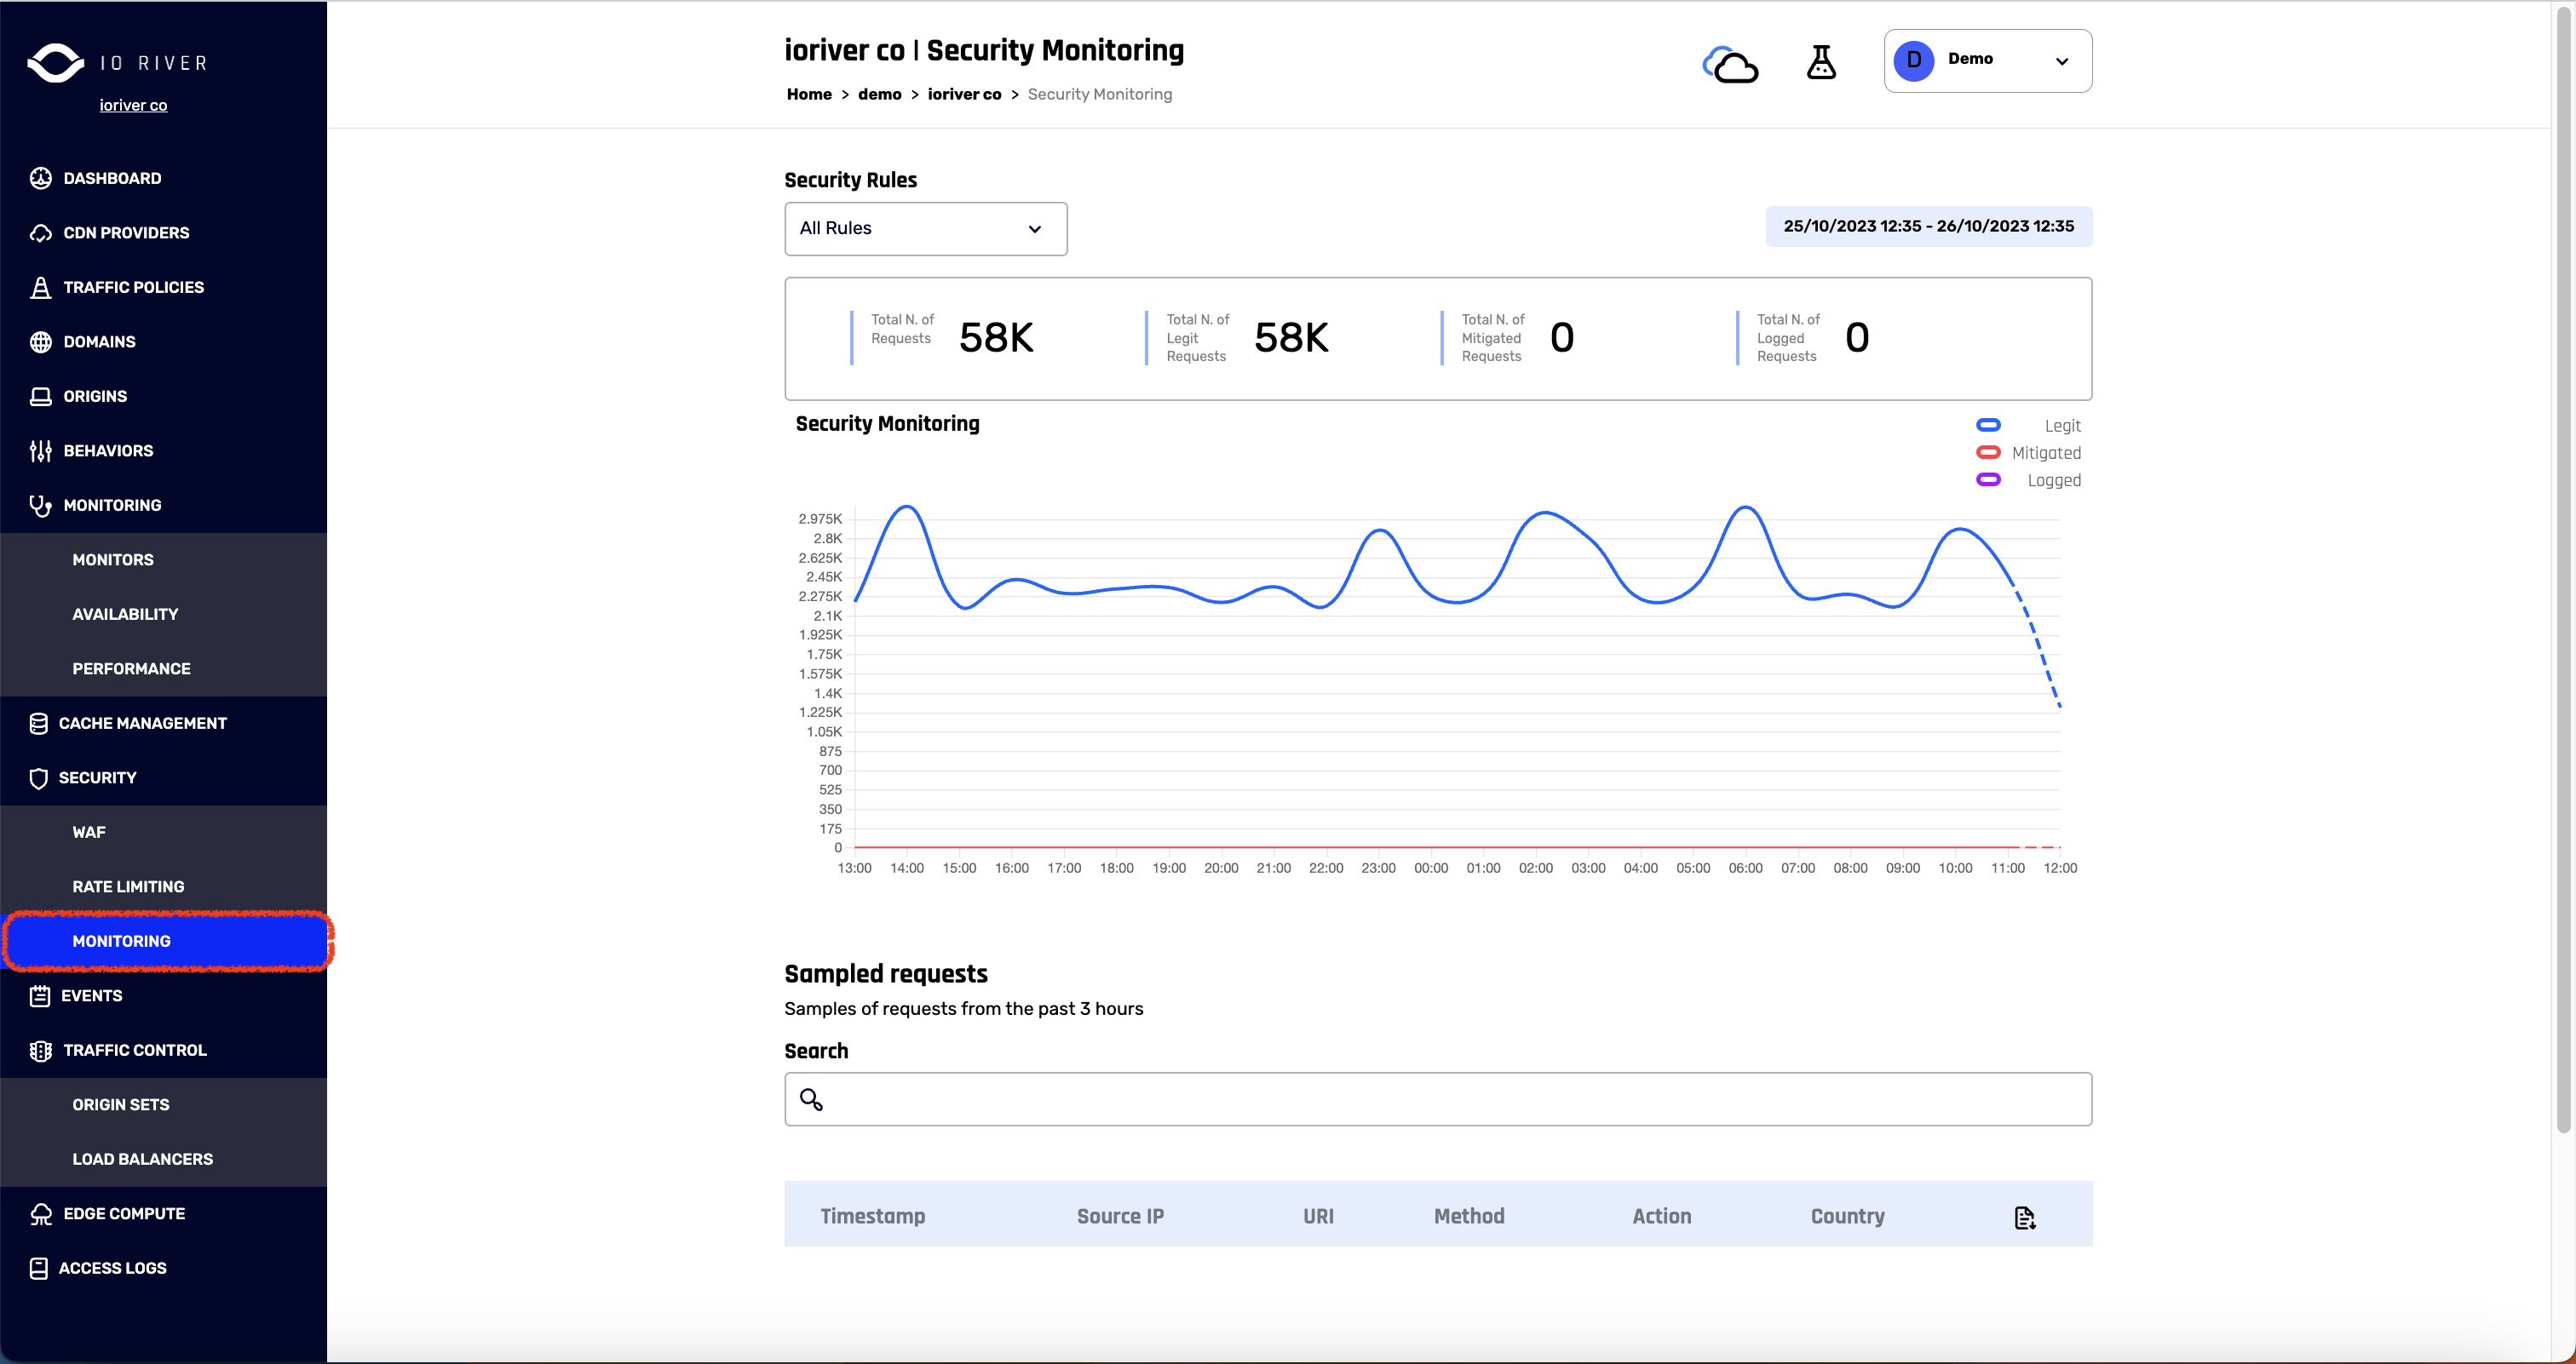Image resolution: width=2576 pixels, height=1364 pixels.
Task: Click the Behaviors sliders icon
Action: (x=40, y=450)
